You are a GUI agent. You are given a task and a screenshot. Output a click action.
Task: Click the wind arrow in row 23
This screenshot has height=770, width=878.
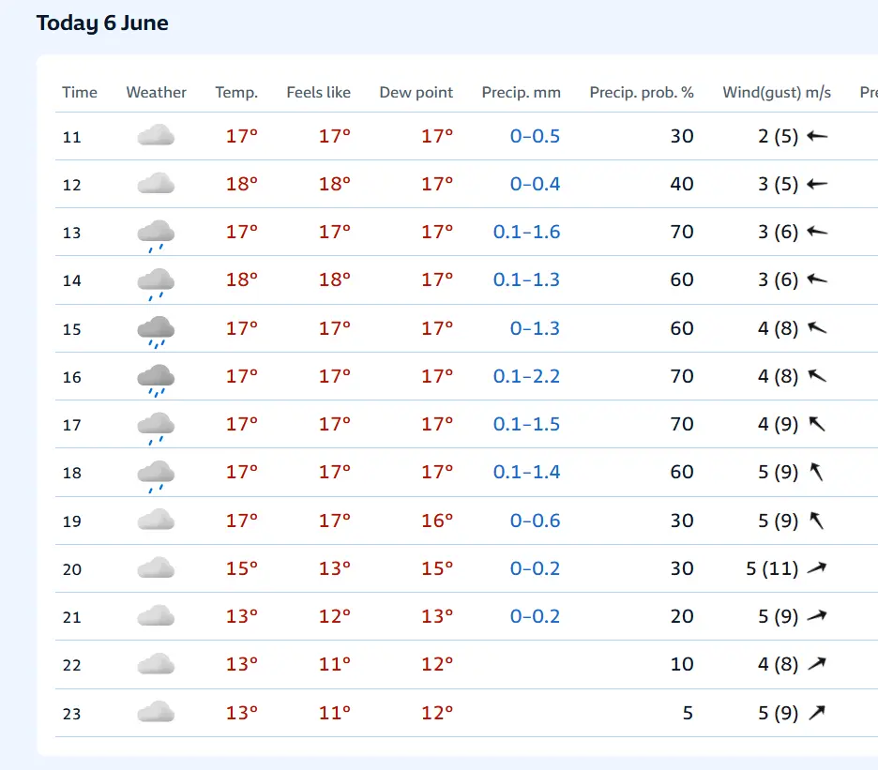pos(817,712)
